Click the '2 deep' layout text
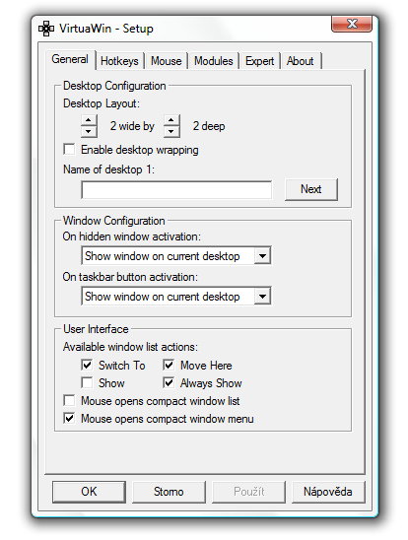 [x=209, y=126]
